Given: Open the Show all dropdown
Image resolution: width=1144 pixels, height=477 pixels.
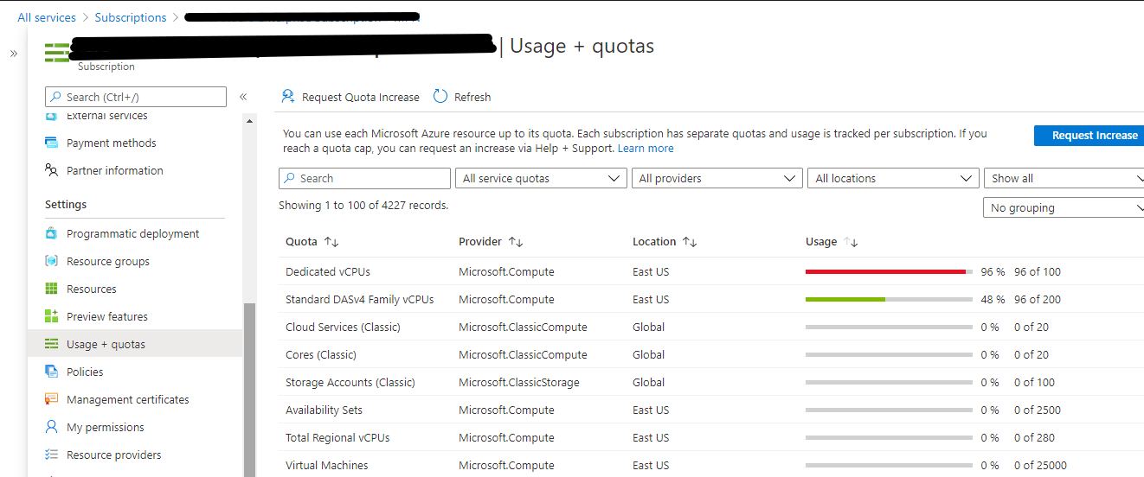Looking at the screenshot, I should coord(1064,178).
